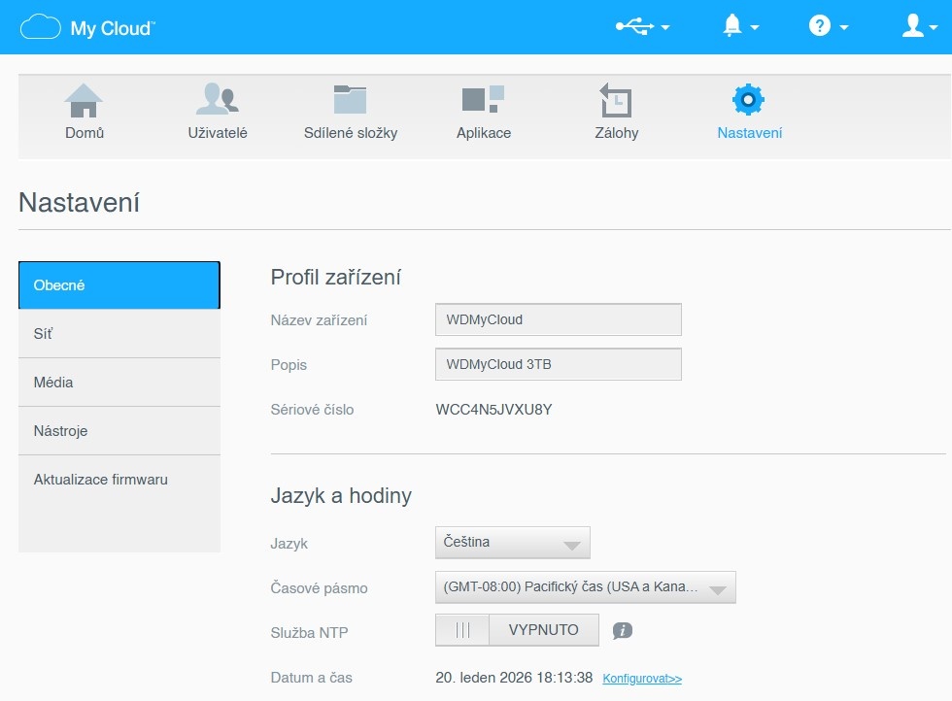Viewport: 952px width, 701px height.
Task: Click the date 20. leden 2026 18:13:38
Action: [x=514, y=678]
